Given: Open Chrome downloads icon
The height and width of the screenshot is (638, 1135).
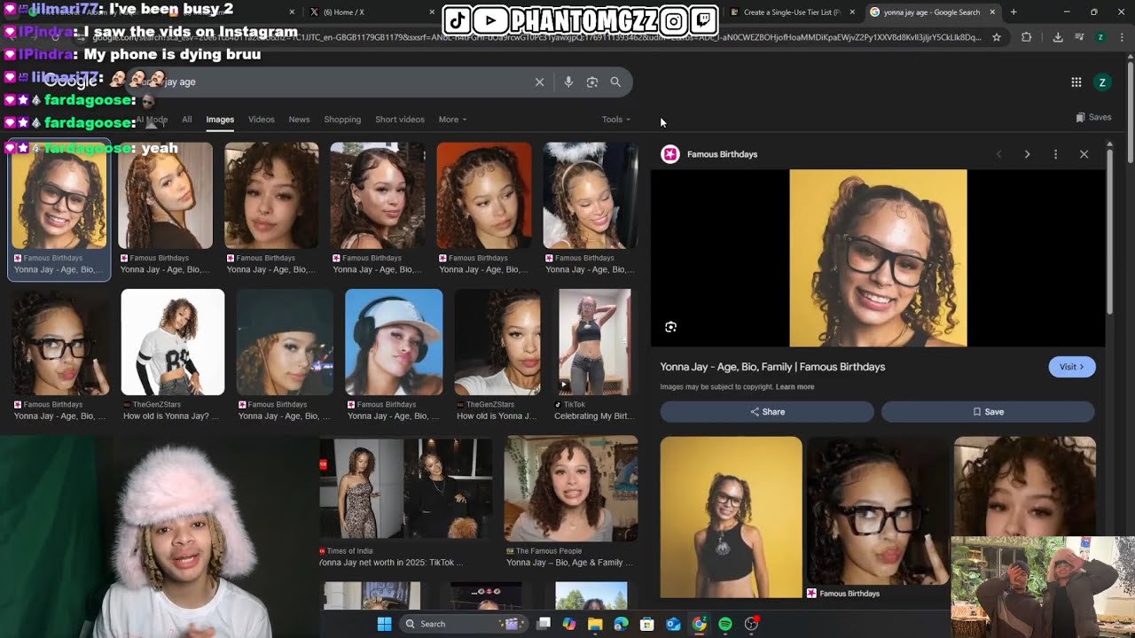Looking at the screenshot, I should coord(1058,37).
